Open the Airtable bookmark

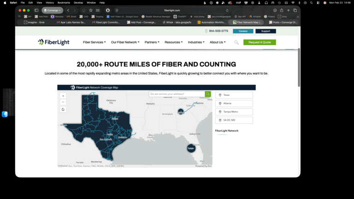pyautogui.click(x=254, y=17)
